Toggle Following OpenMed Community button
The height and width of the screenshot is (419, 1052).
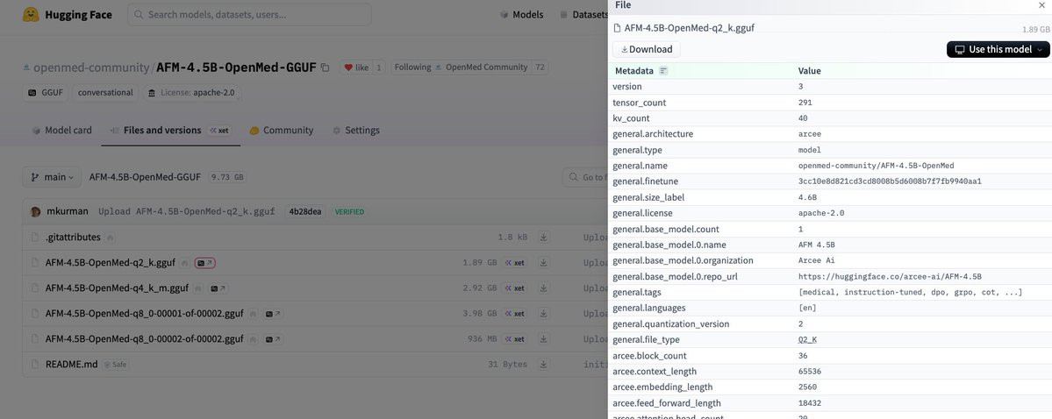click(x=469, y=67)
